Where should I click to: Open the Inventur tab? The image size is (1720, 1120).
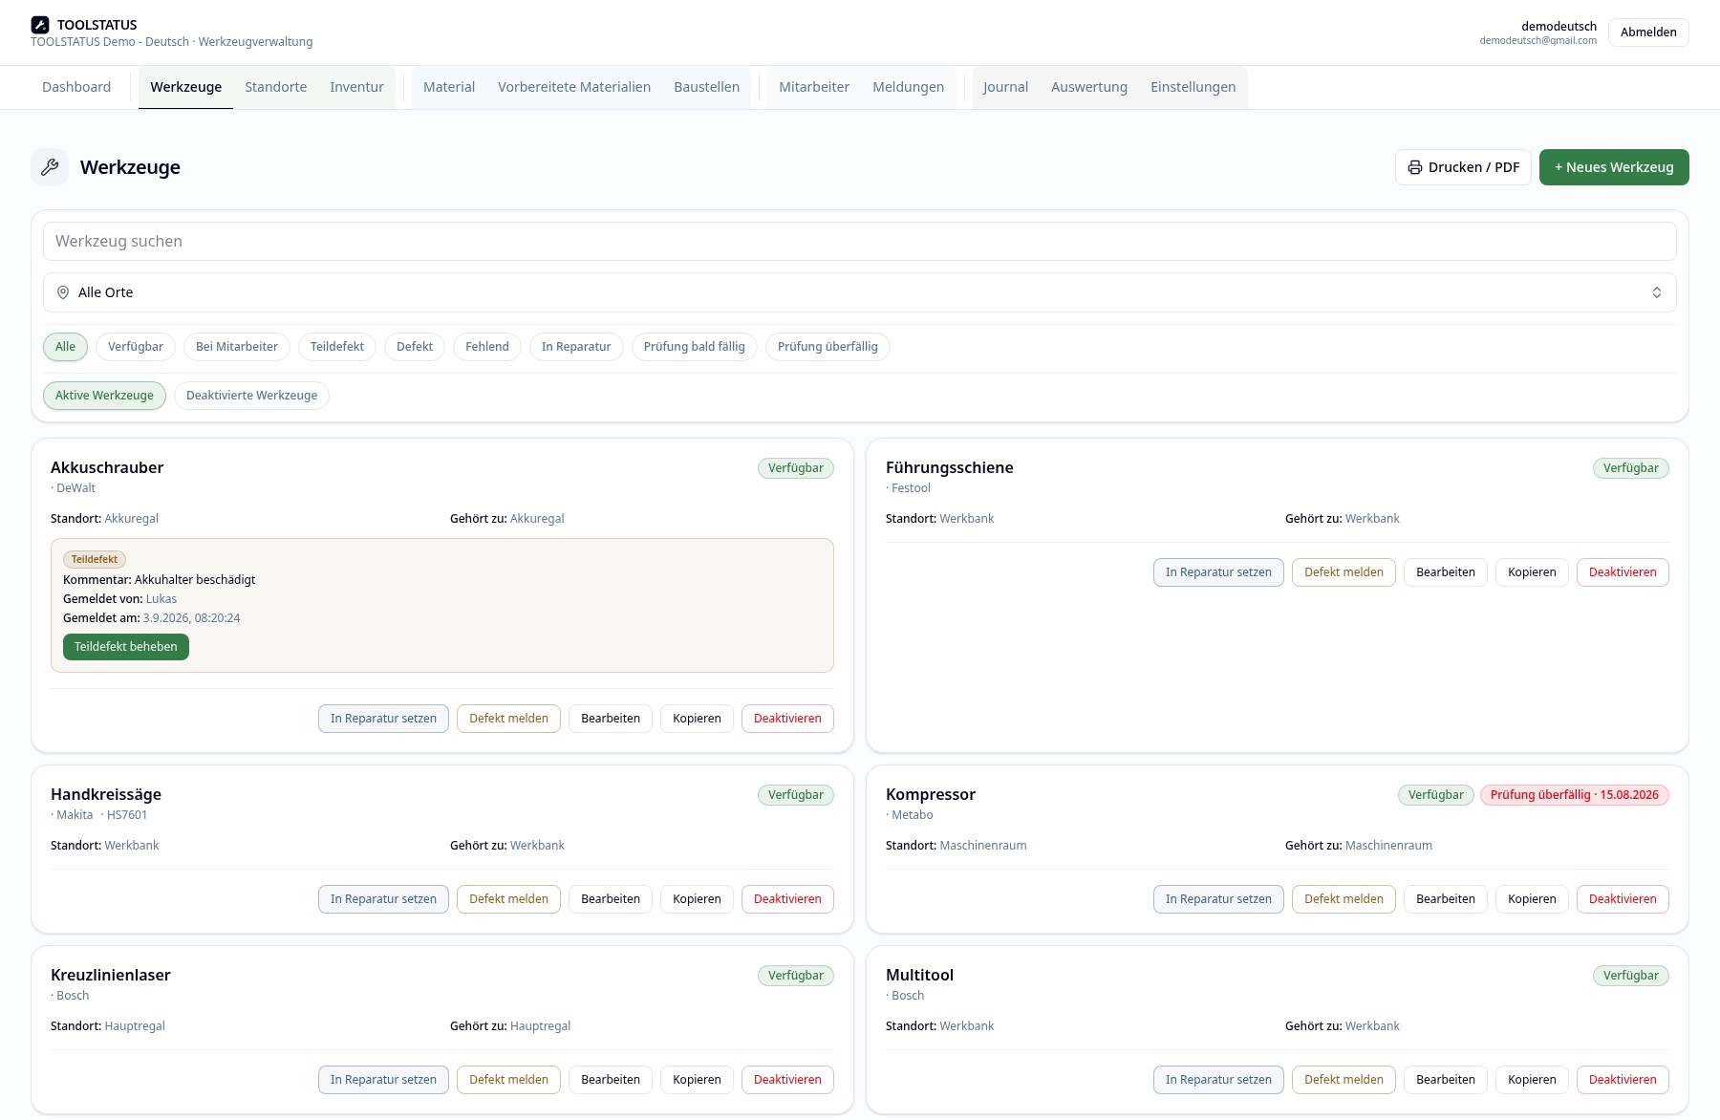(357, 87)
